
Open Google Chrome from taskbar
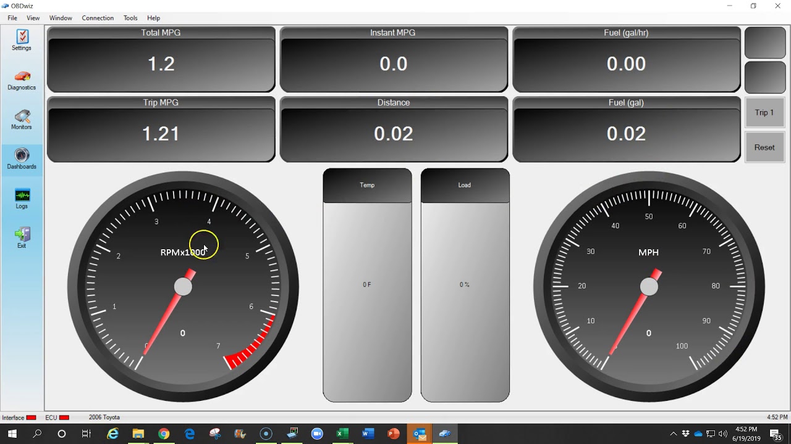[164, 434]
